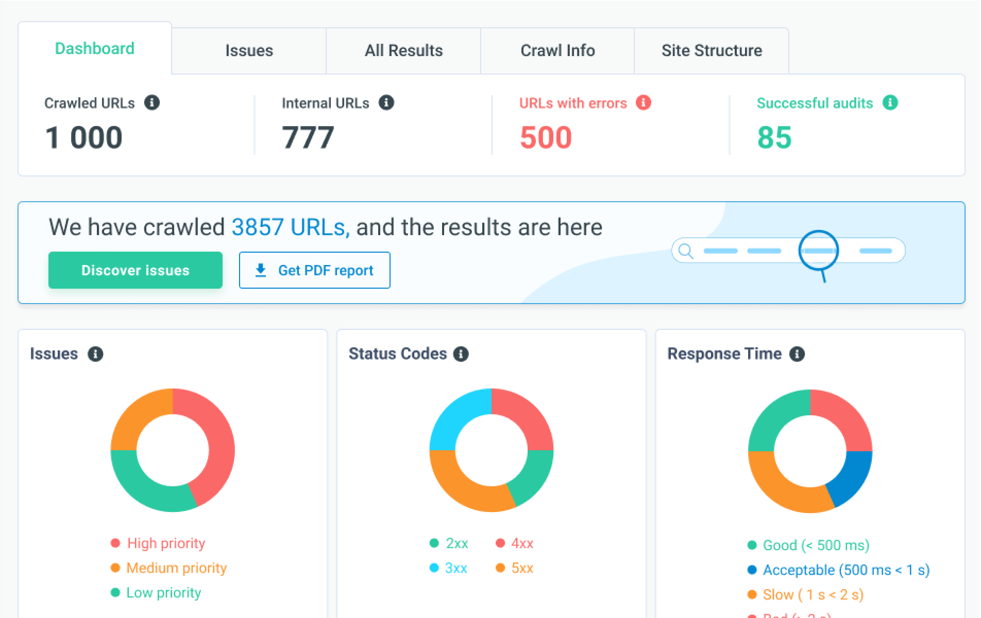Viewport: 981px width, 618px height.
Task: Click the Status Codes info icon
Action: coord(462,354)
